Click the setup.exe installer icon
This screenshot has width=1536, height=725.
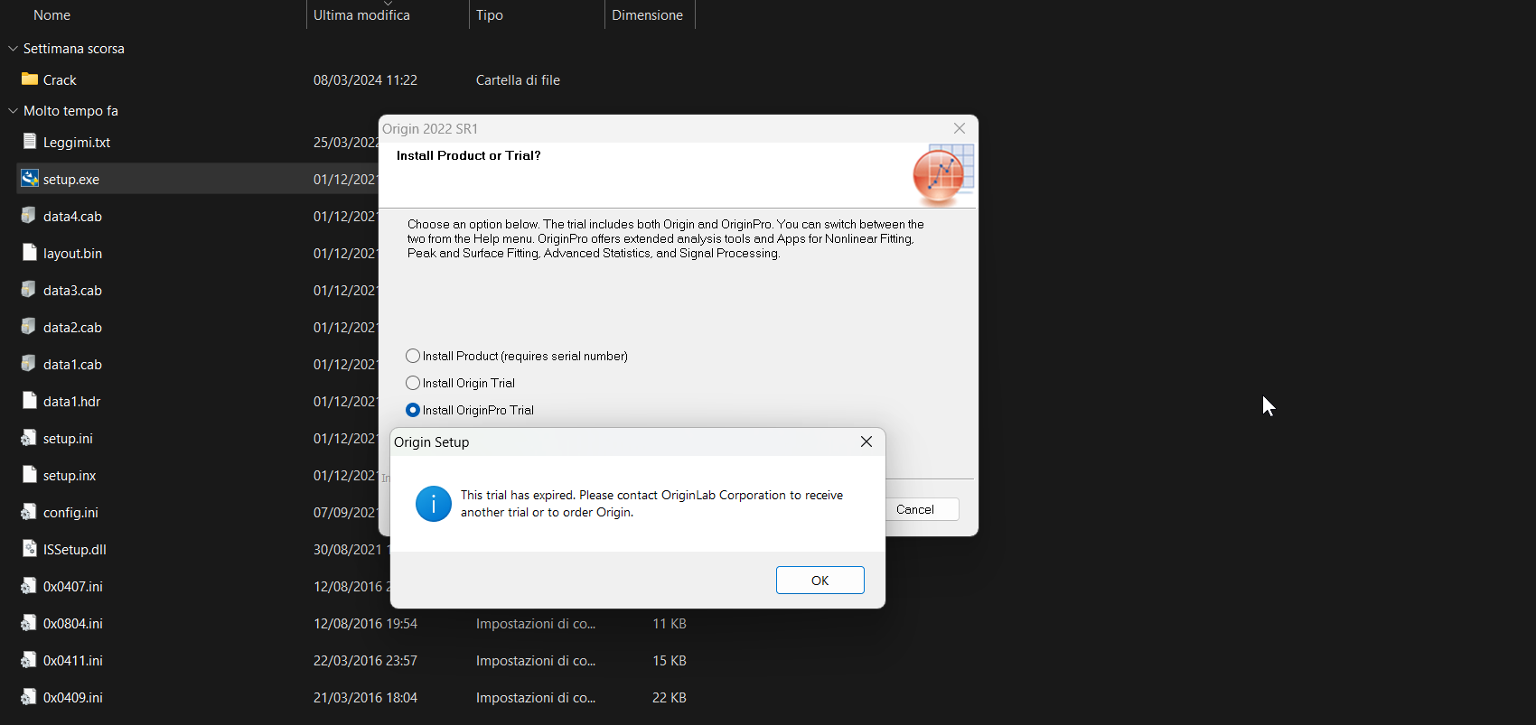click(x=30, y=179)
